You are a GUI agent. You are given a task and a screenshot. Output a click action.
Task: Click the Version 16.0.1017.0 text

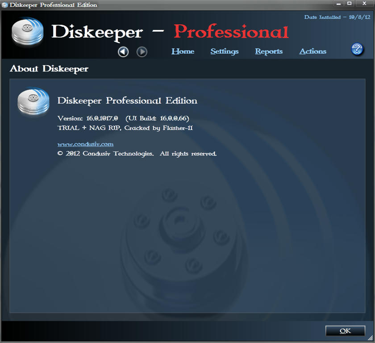tap(88, 118)
